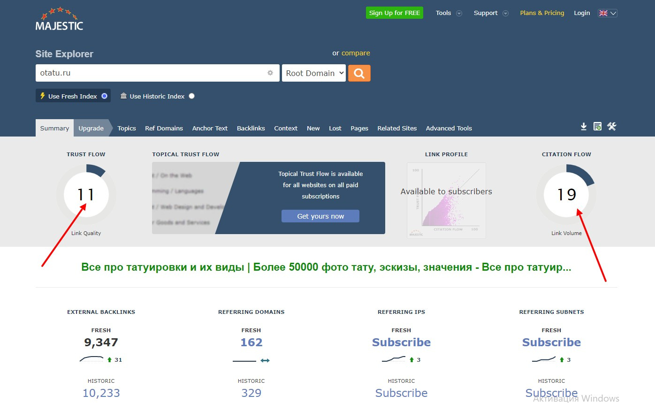This screenshot has width=655, height=403.
Task: Switch to the Topics tab
Action: click(x=127, y=128)
